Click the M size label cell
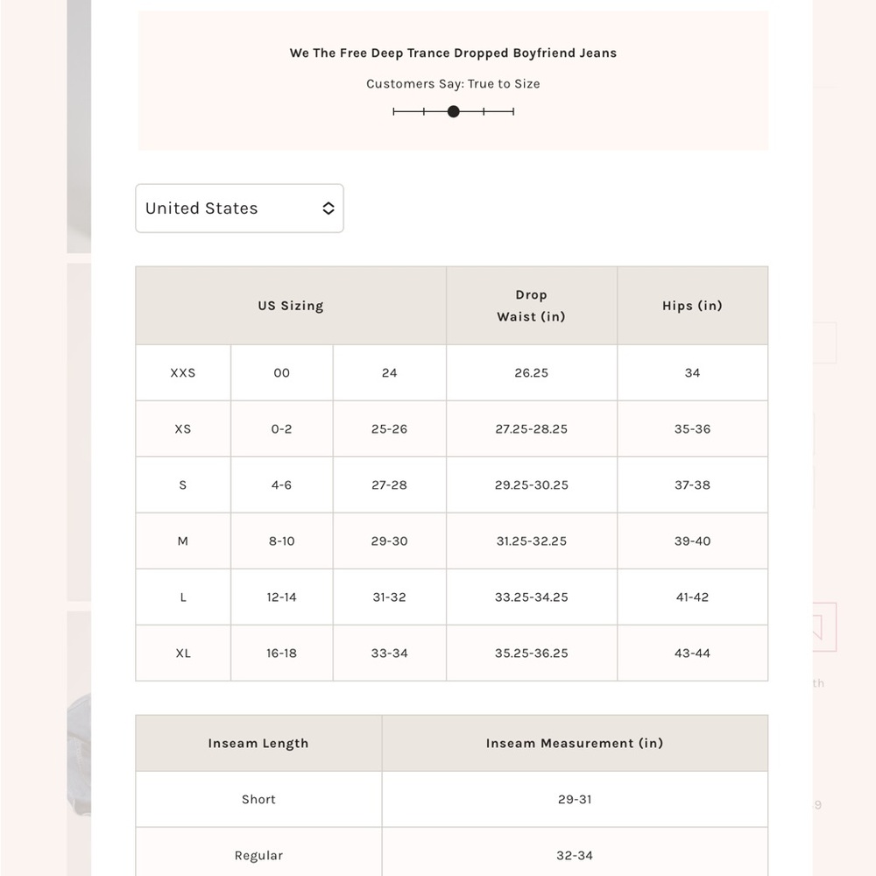Screen dimensions: 876x876 click(x=183, y=540)
